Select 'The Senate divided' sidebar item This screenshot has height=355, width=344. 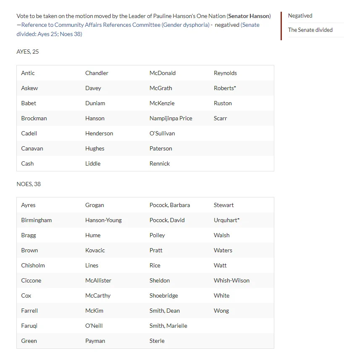pos(310,30)
